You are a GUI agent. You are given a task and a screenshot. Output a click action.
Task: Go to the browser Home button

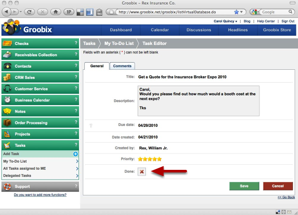(55, 12)
